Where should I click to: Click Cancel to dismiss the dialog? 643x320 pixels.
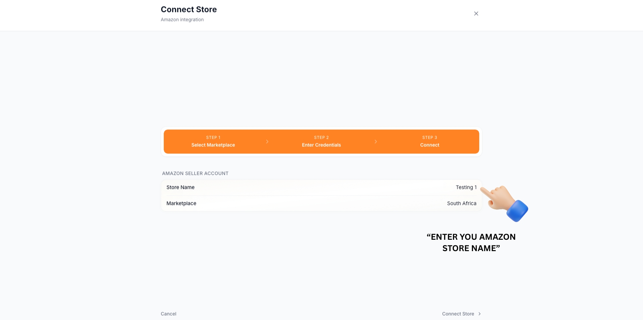pyautogui.click(x=168, y=314)
